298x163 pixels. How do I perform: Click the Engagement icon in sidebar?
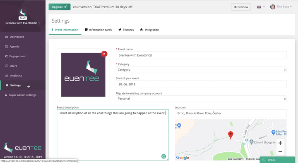(6, 56)
